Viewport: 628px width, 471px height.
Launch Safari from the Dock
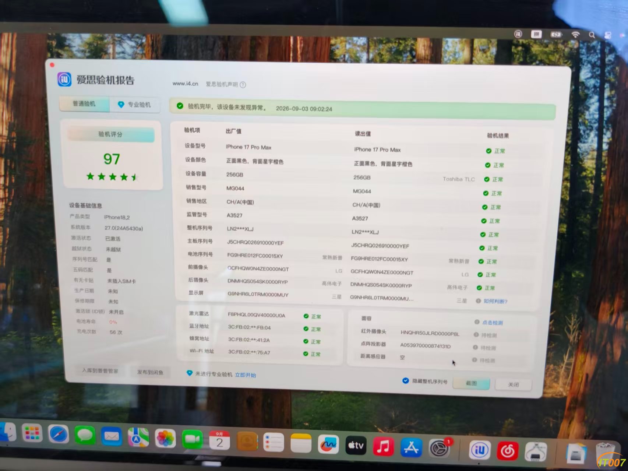coord(59,435)
